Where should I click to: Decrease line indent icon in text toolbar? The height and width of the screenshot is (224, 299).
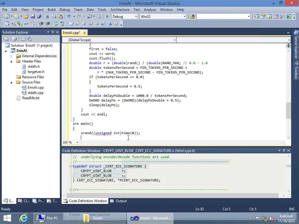[41, 24]
